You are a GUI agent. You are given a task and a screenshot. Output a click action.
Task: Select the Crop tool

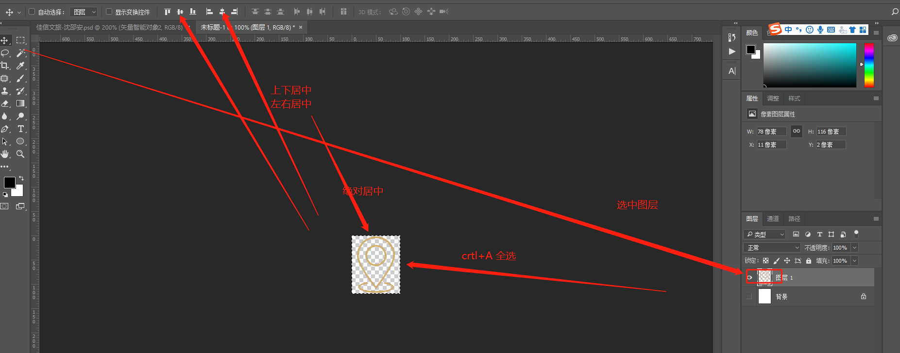(5, 66)
